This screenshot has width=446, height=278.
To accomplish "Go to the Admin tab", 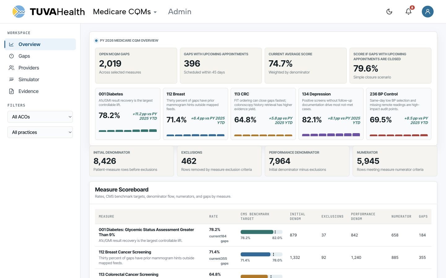I will click(x=180, y=12).
